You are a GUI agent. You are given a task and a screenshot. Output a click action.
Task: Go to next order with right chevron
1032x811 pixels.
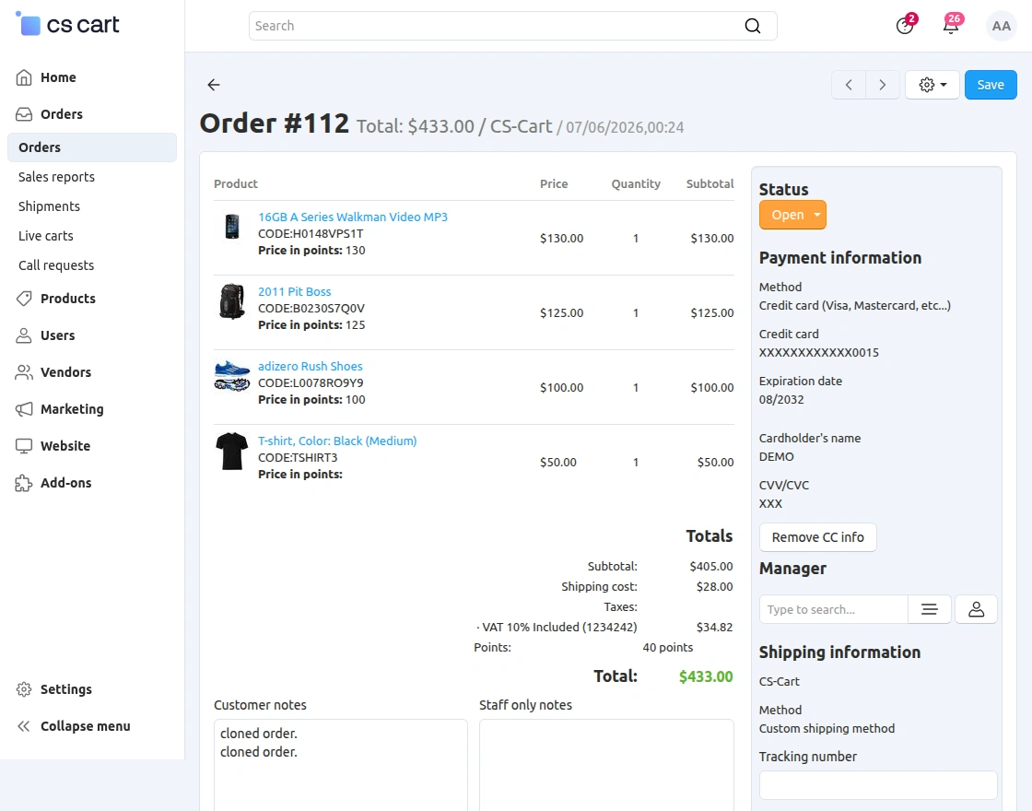pos(883,85)
